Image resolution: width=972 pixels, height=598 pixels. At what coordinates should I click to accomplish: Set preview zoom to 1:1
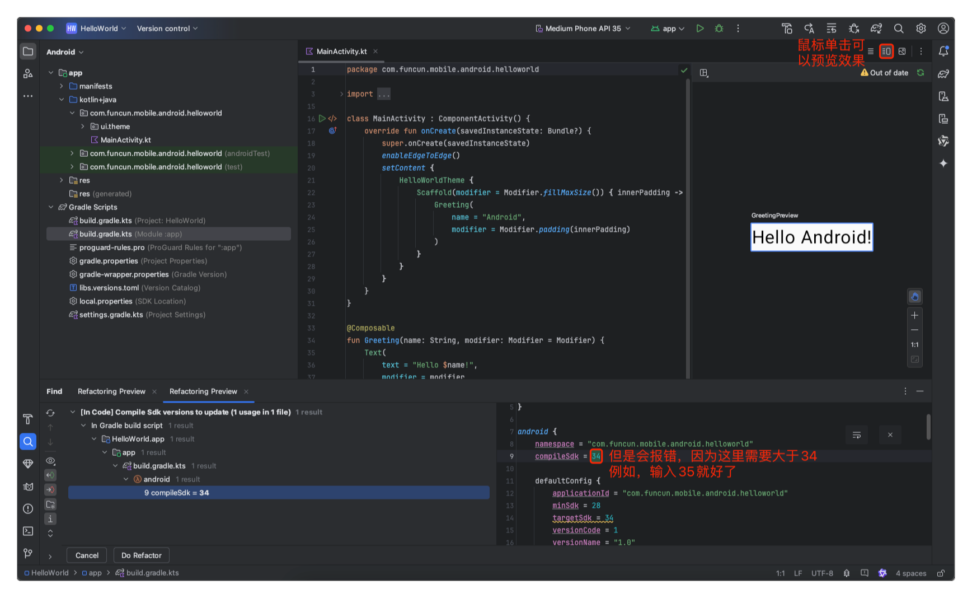point(915,345)
